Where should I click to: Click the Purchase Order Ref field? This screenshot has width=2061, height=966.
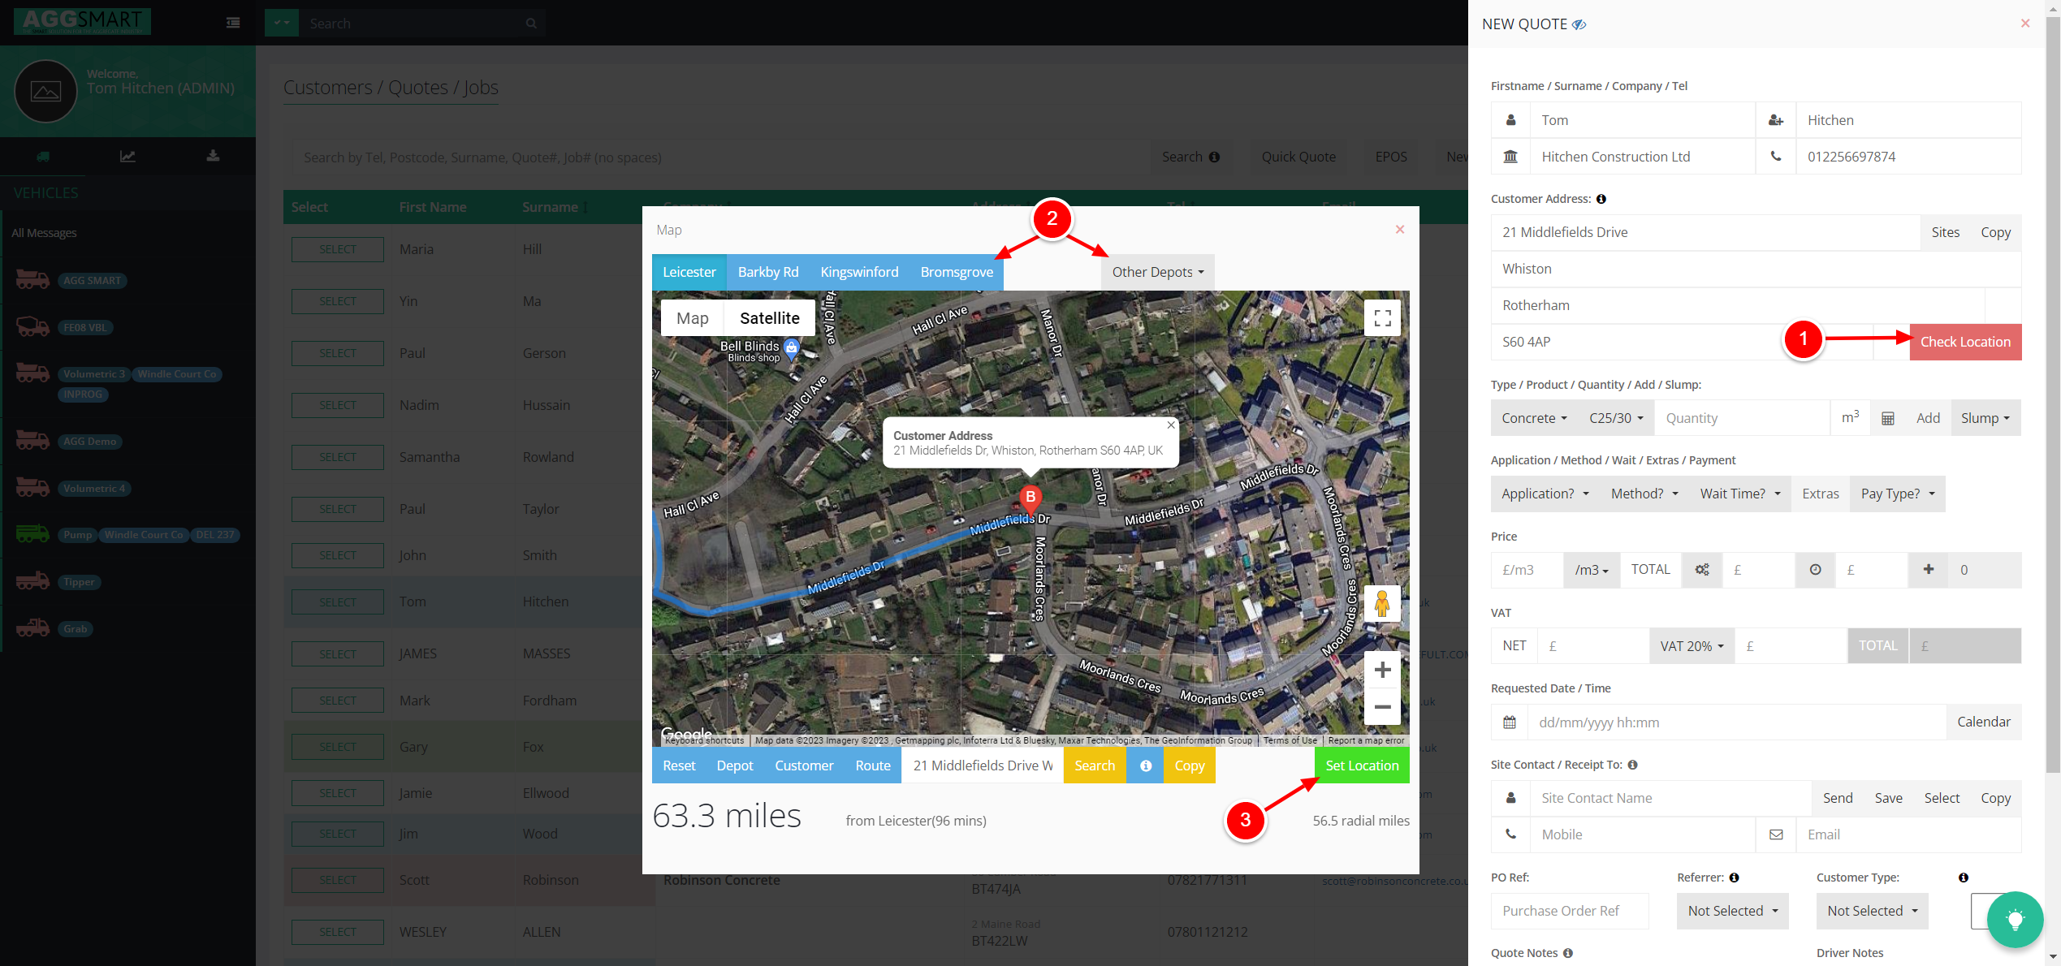tap(1570, 911)
